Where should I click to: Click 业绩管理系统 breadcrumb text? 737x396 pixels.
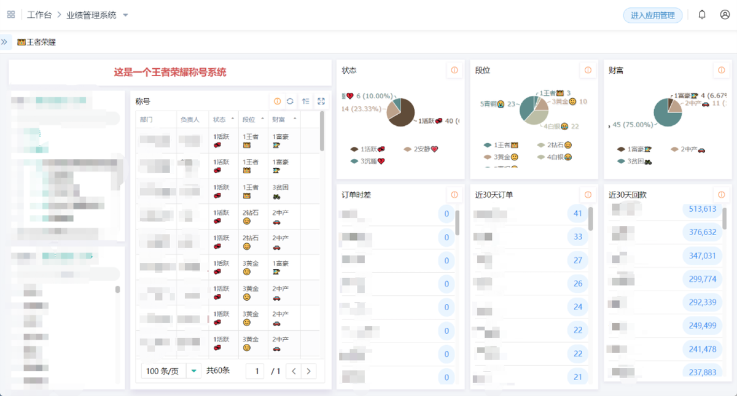coord(92,15)
